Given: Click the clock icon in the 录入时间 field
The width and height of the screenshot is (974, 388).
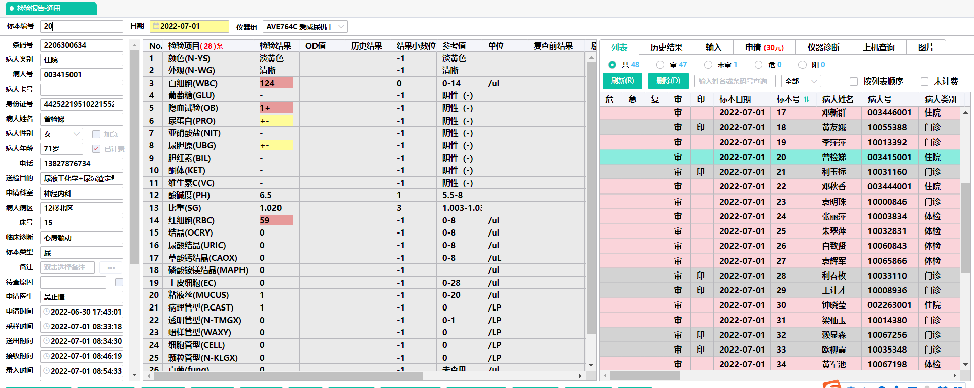Looking at the screenshot, I should click(46, 370).
